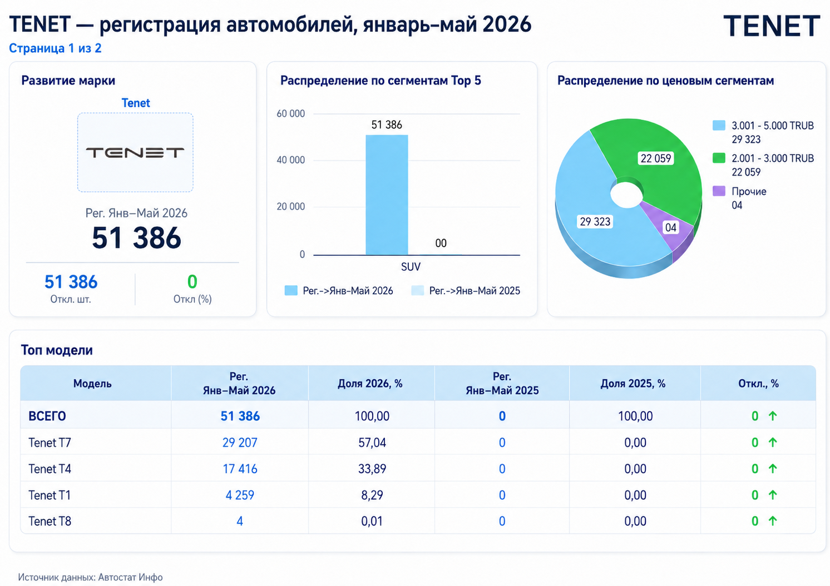Click the 0,01 share value for Tenet T8

(372, 521)
